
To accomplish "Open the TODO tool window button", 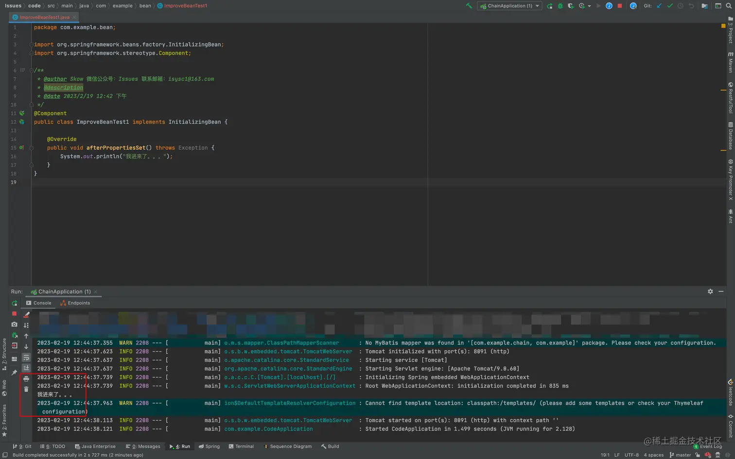I will pos(52,446).
